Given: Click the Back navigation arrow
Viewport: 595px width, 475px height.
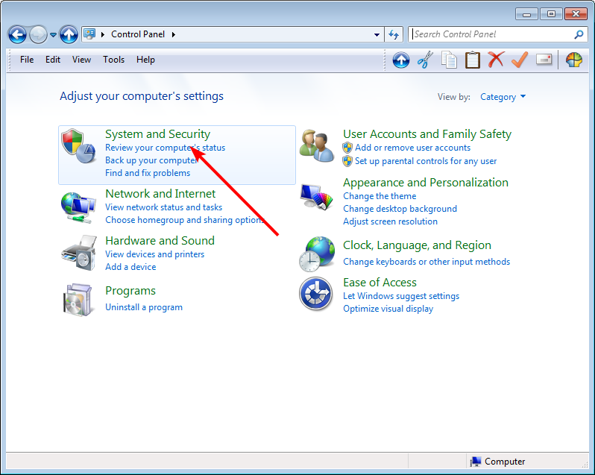Looking at the screenshot, I should tap(17, 35).
